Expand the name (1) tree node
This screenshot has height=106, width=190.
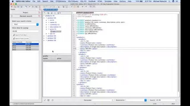(x=46, y=22)
